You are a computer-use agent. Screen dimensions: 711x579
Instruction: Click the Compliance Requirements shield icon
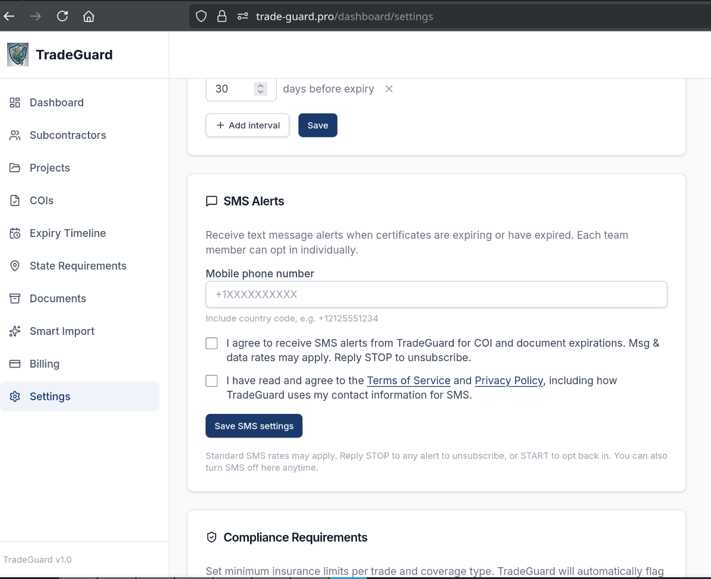tap(211, 537)
